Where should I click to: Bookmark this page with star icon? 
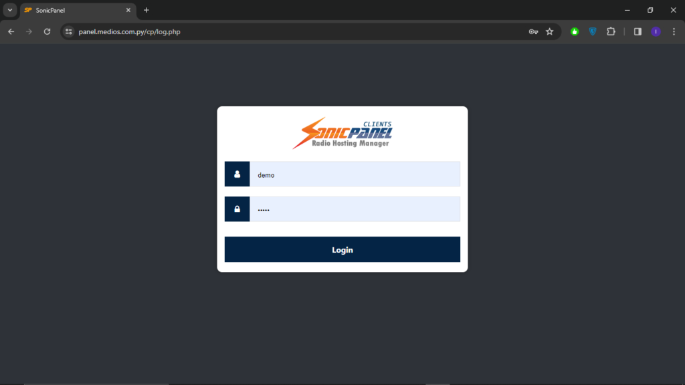click(550, 31)
